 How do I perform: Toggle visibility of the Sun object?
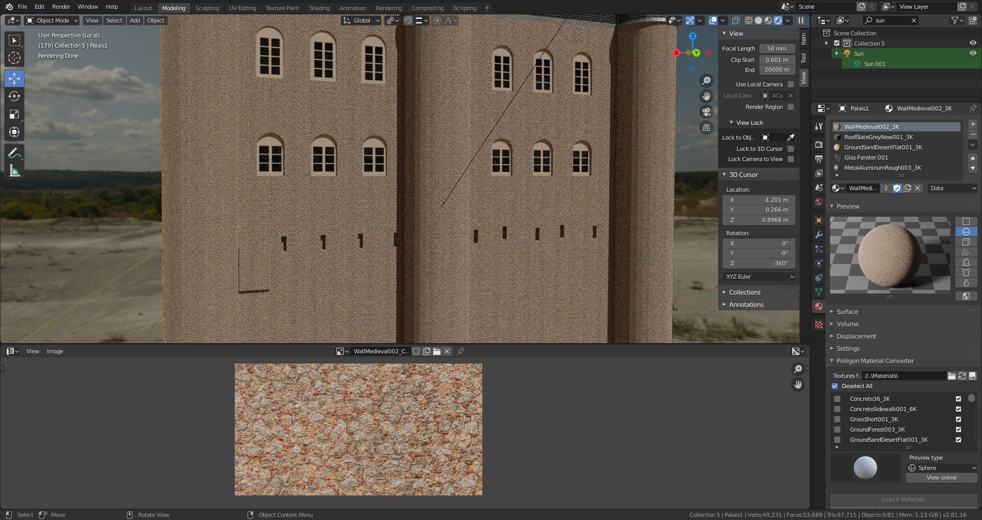pos(974,53)
